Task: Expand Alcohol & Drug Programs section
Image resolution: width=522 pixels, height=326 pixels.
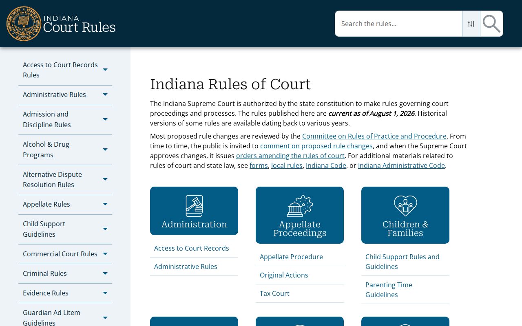Action: coord(105,150)
